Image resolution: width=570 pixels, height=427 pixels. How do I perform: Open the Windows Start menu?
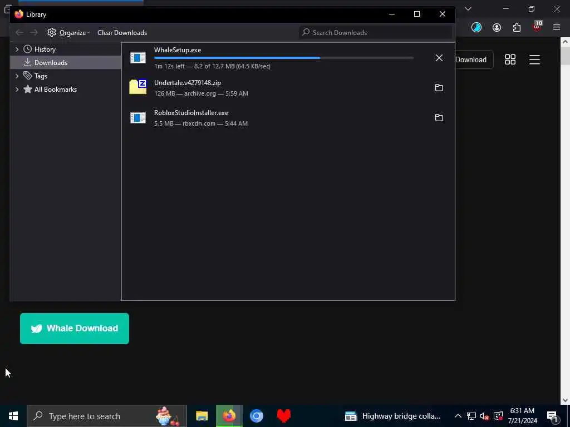tap(13, 416)
